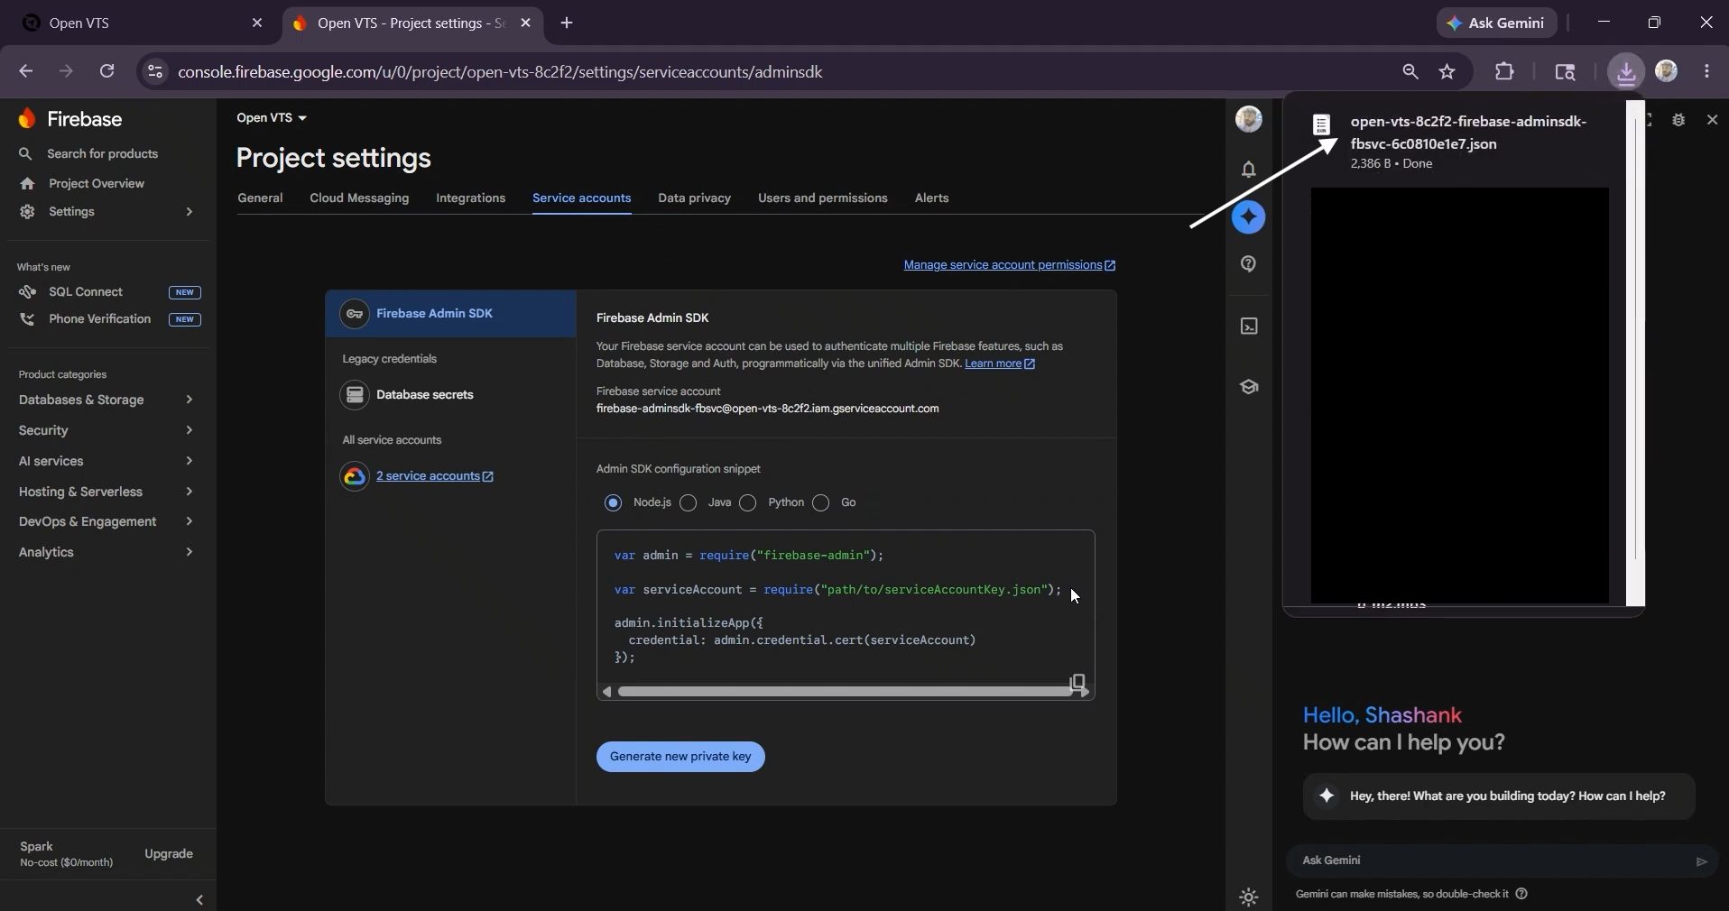The image size is (1729, 911).
Task: Click the Google Cloud service accounts icon
Action: pos(355,476)
